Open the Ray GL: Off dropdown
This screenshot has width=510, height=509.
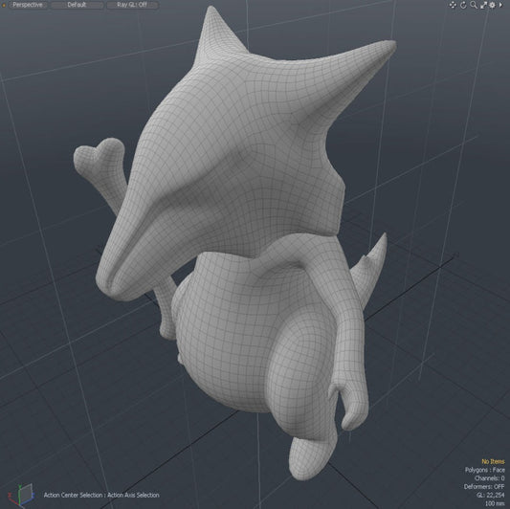(x=132, y=5)
